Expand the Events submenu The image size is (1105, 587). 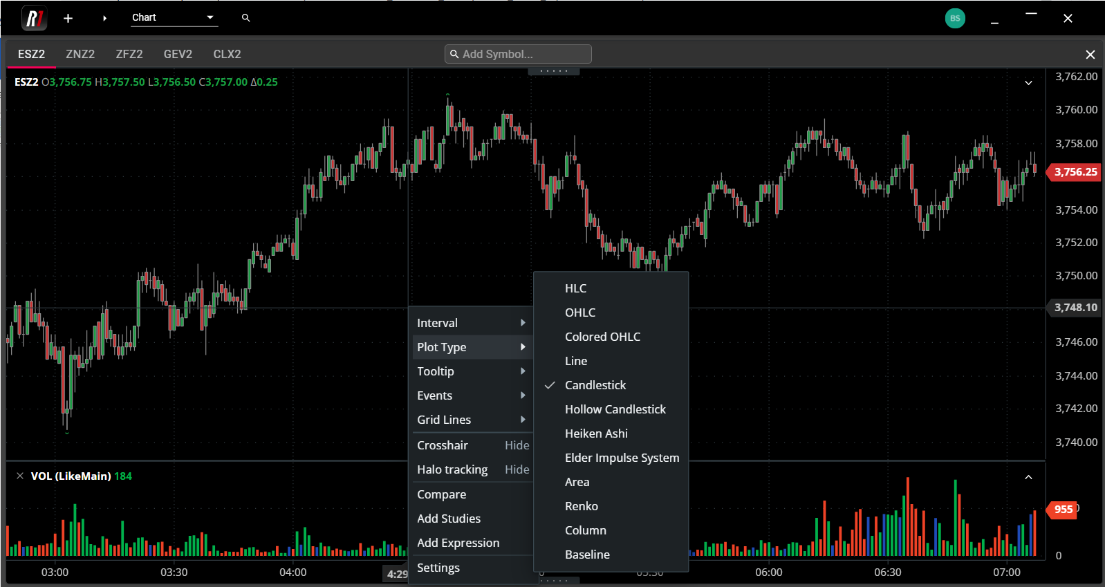click(x=472, y=395)
